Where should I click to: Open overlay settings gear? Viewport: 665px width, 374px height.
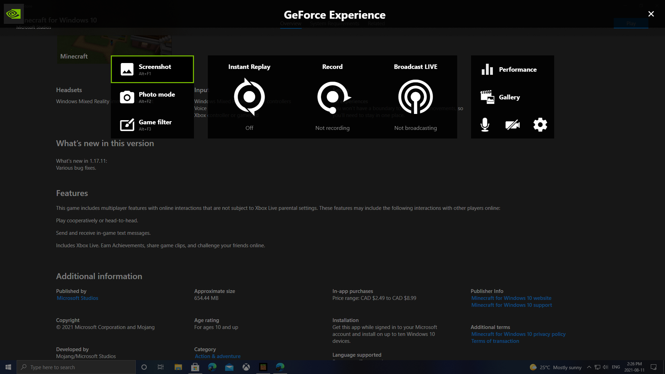pos(540,125)
